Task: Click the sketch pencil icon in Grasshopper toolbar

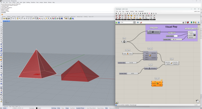Action: [141, 22]
